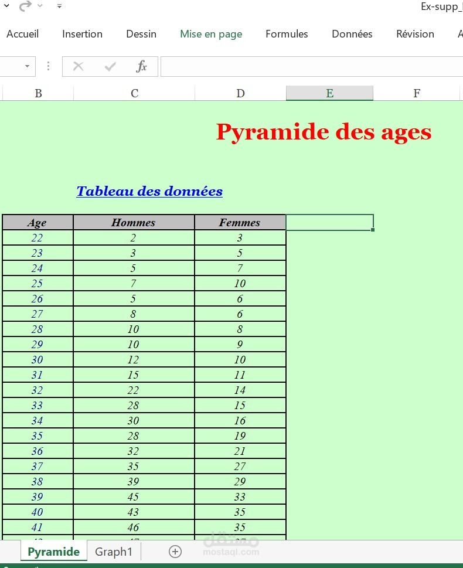Image resolution: width=463 pixels, height=568 pixels.
Task: Click the Redo arrow icon
Action: [x=25, y=6]
